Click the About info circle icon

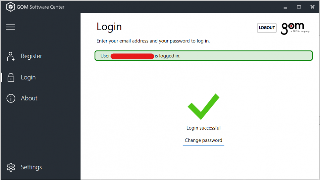(11, 98)
